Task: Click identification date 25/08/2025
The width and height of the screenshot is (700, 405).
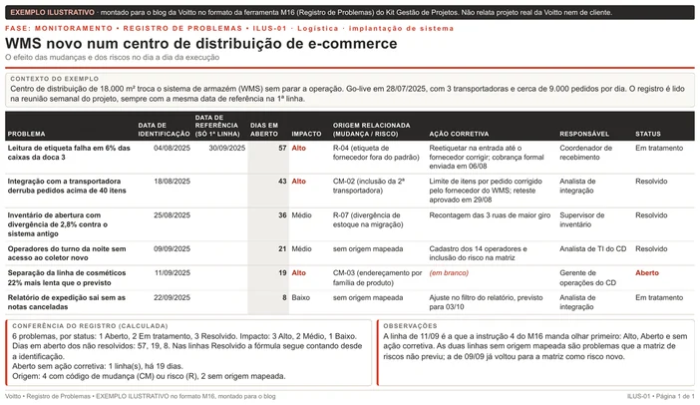Action: pyautogui.click(x=172, y=215)
